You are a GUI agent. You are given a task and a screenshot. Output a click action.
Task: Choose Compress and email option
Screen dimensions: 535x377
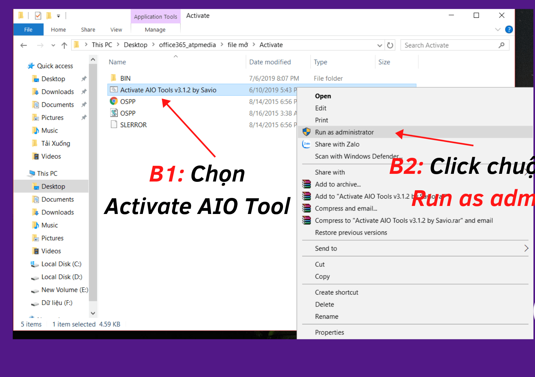click(346, 208)
